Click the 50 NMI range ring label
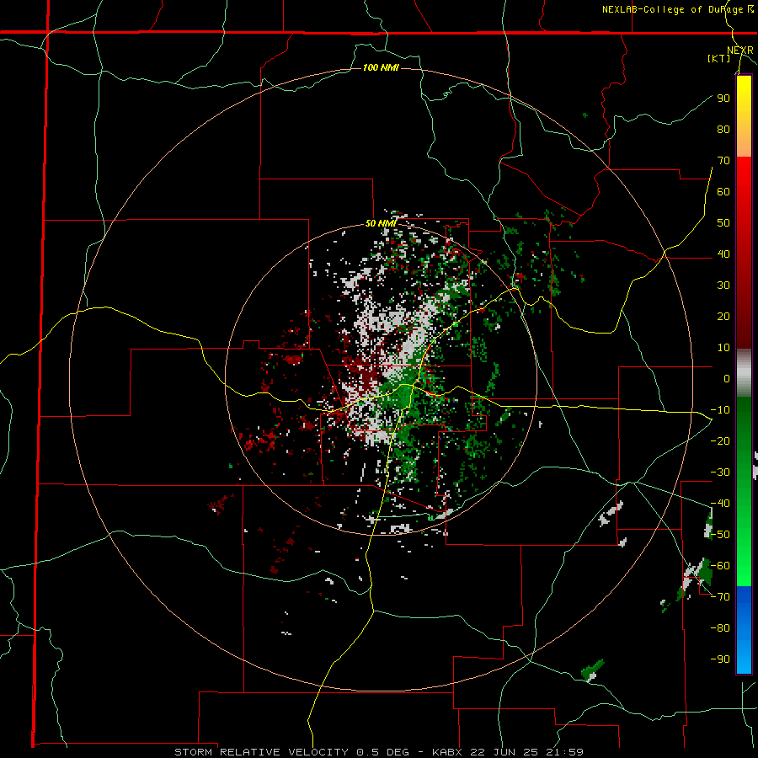The width and height of the screenshot is (758, 758). pos(381,223)
